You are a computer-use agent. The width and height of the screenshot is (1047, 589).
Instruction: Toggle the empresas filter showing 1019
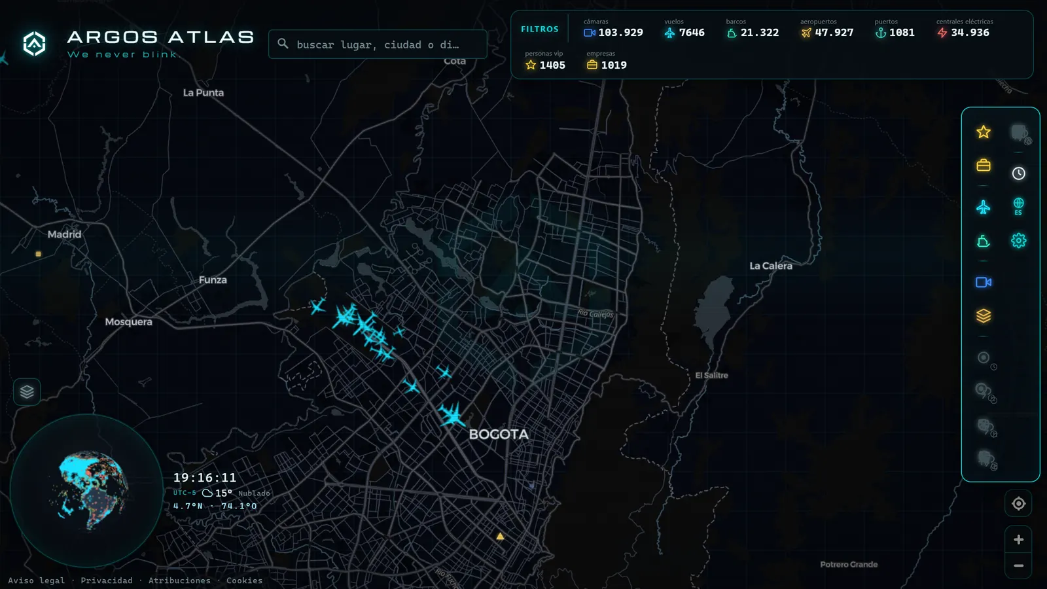(x=607, y=61)
